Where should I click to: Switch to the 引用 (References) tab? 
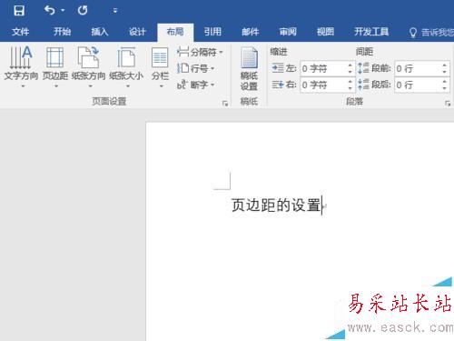coord(212,32)
